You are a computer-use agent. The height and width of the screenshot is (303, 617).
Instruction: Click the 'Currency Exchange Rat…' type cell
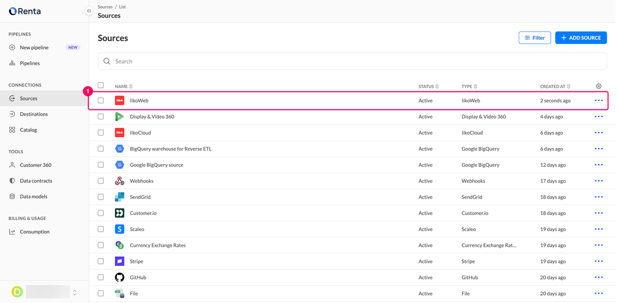488,245
